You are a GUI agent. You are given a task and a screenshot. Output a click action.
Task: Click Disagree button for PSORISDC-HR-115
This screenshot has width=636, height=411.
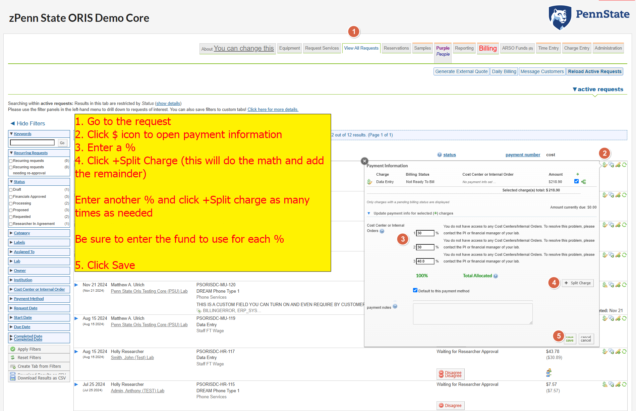pos(450,406)
